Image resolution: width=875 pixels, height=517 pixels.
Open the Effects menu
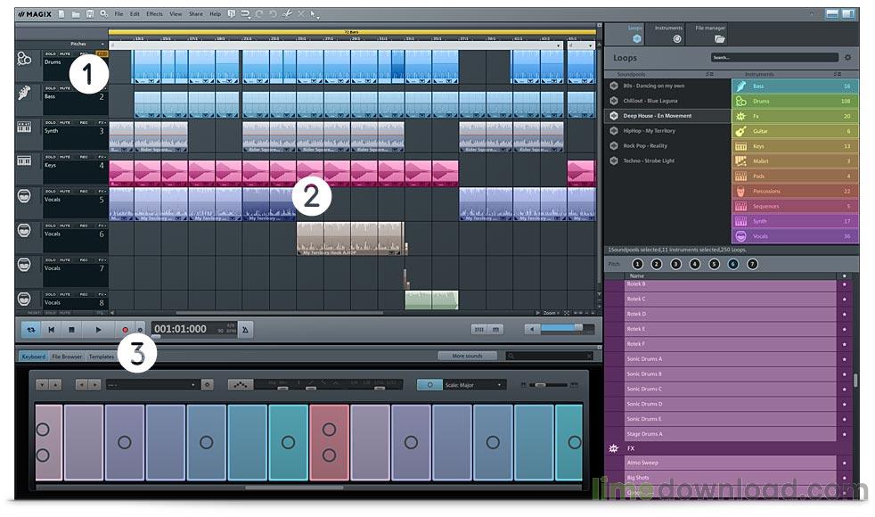153,13
